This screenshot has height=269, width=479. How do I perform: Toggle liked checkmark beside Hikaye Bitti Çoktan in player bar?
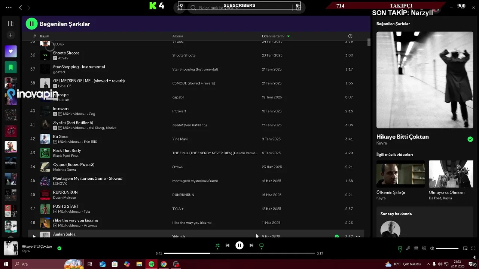(59, 248)
